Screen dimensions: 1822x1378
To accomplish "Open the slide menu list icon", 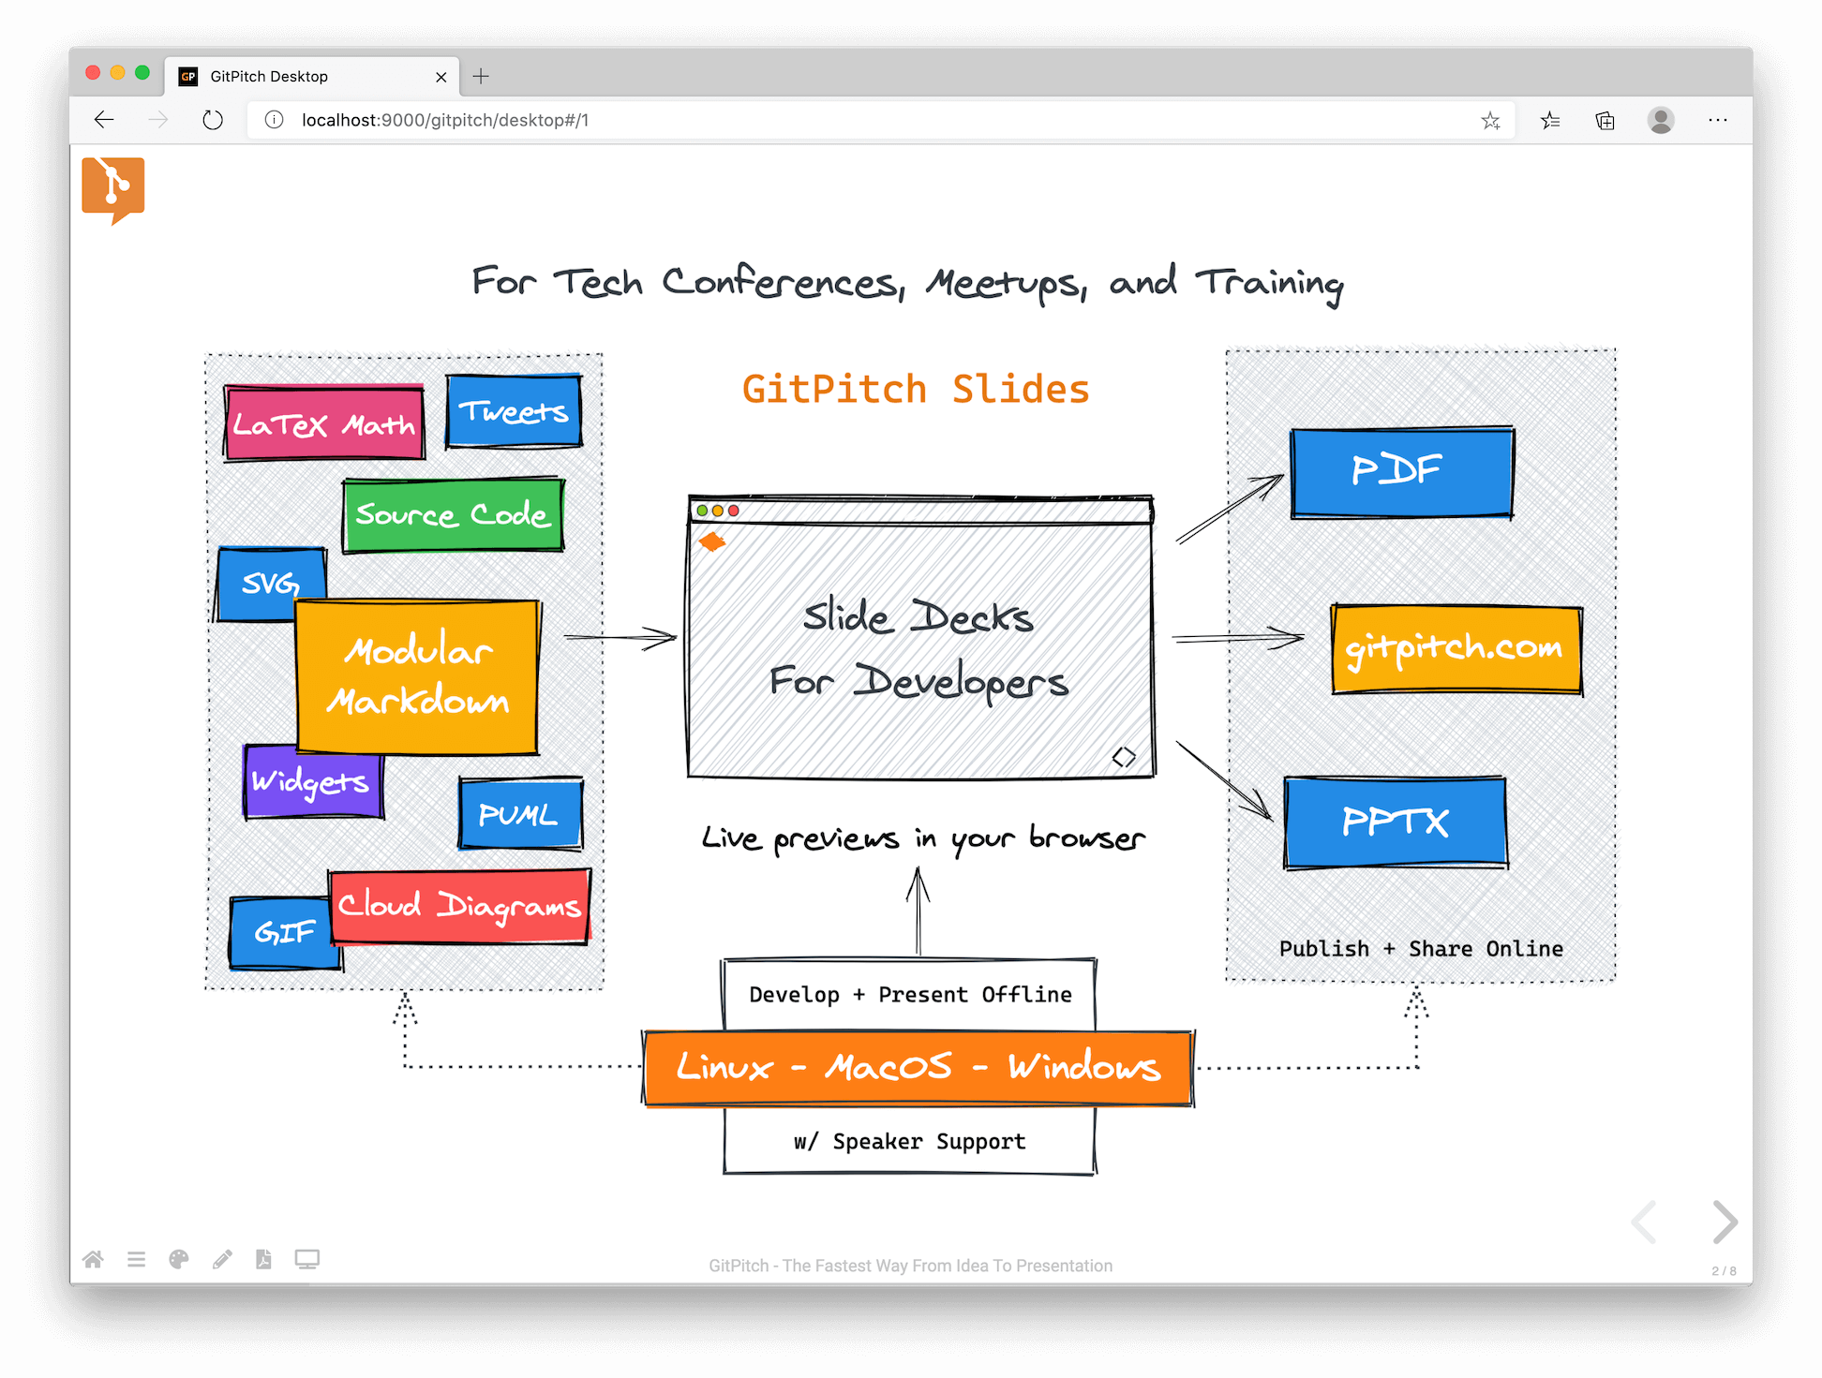I will click(x=136, y=1259).
